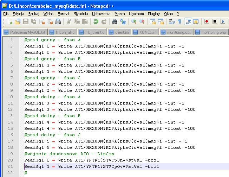Switch to the client.ini tab
The image size is (229, 177).
click(x=119, y=32)
